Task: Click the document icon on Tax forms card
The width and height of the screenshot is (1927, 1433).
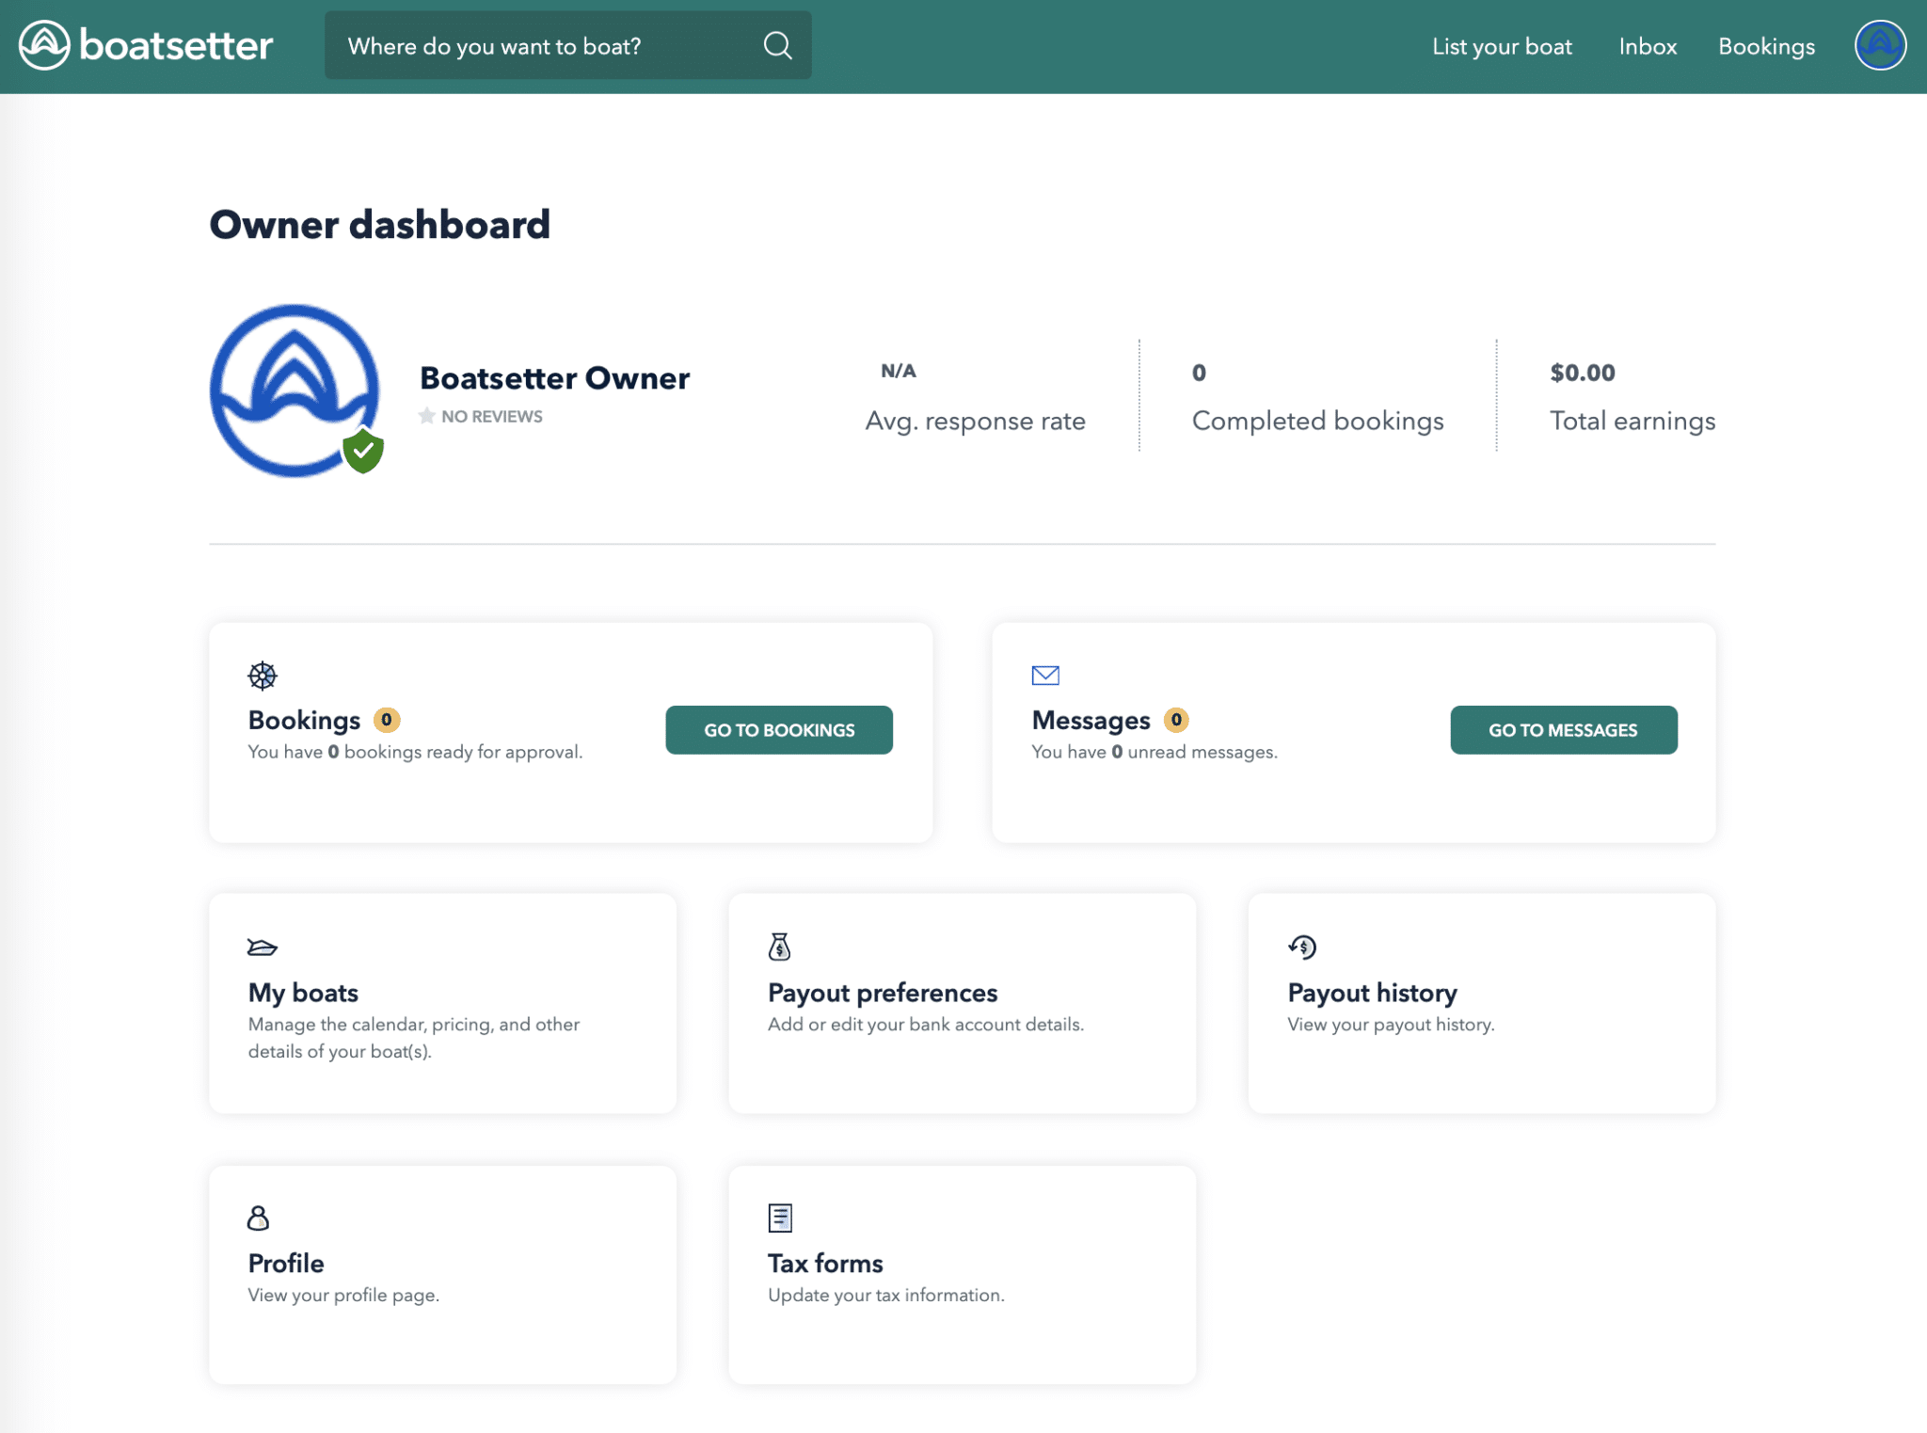Action: [x=778, y=1218]
